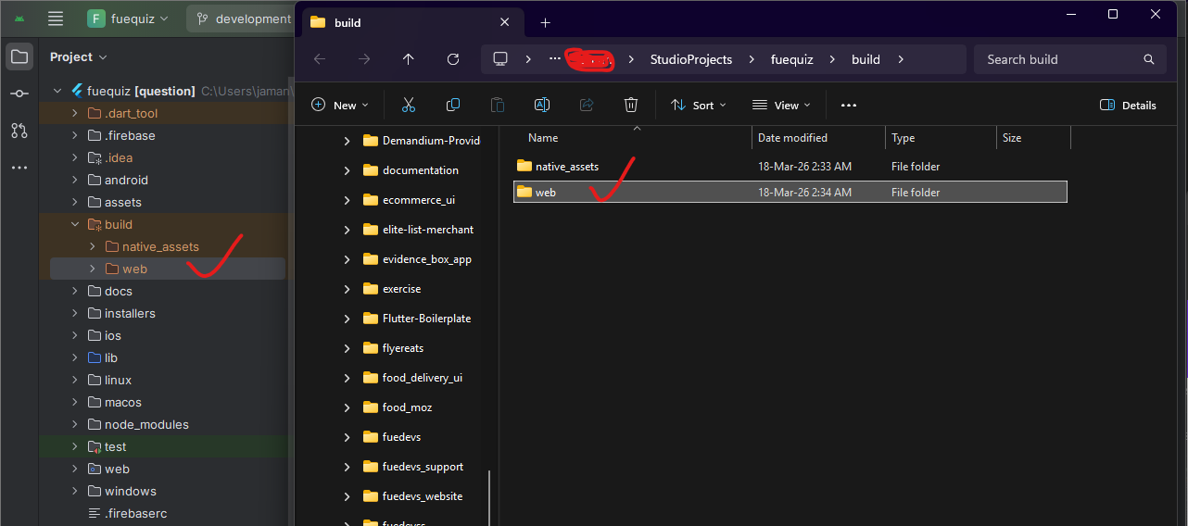Screen dimensions: 1188x526
Task: Open the View dropdown menu
Action: tap(781, 105)
